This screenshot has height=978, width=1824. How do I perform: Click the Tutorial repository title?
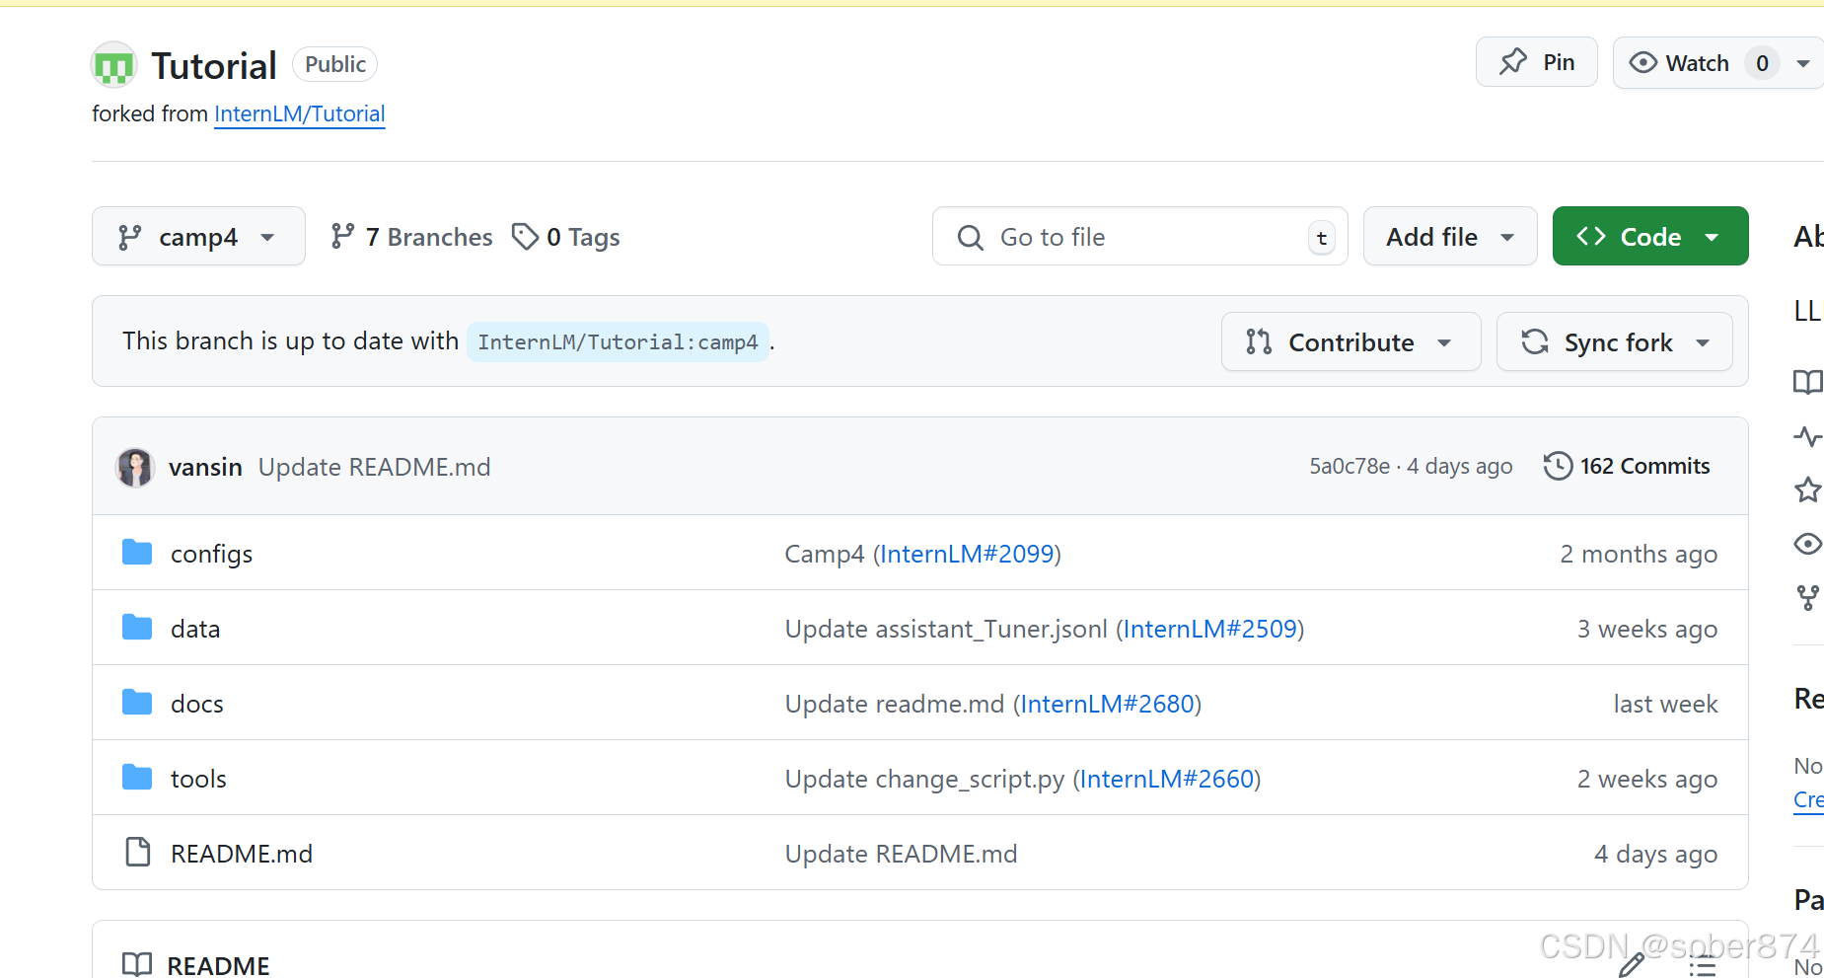pos(214,66)
